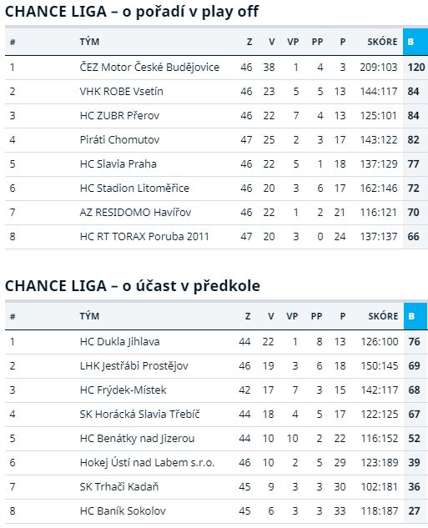Sort play off table by SKÓRE column
Viewport: 428px width, 528px height.
tap(382, 42)
